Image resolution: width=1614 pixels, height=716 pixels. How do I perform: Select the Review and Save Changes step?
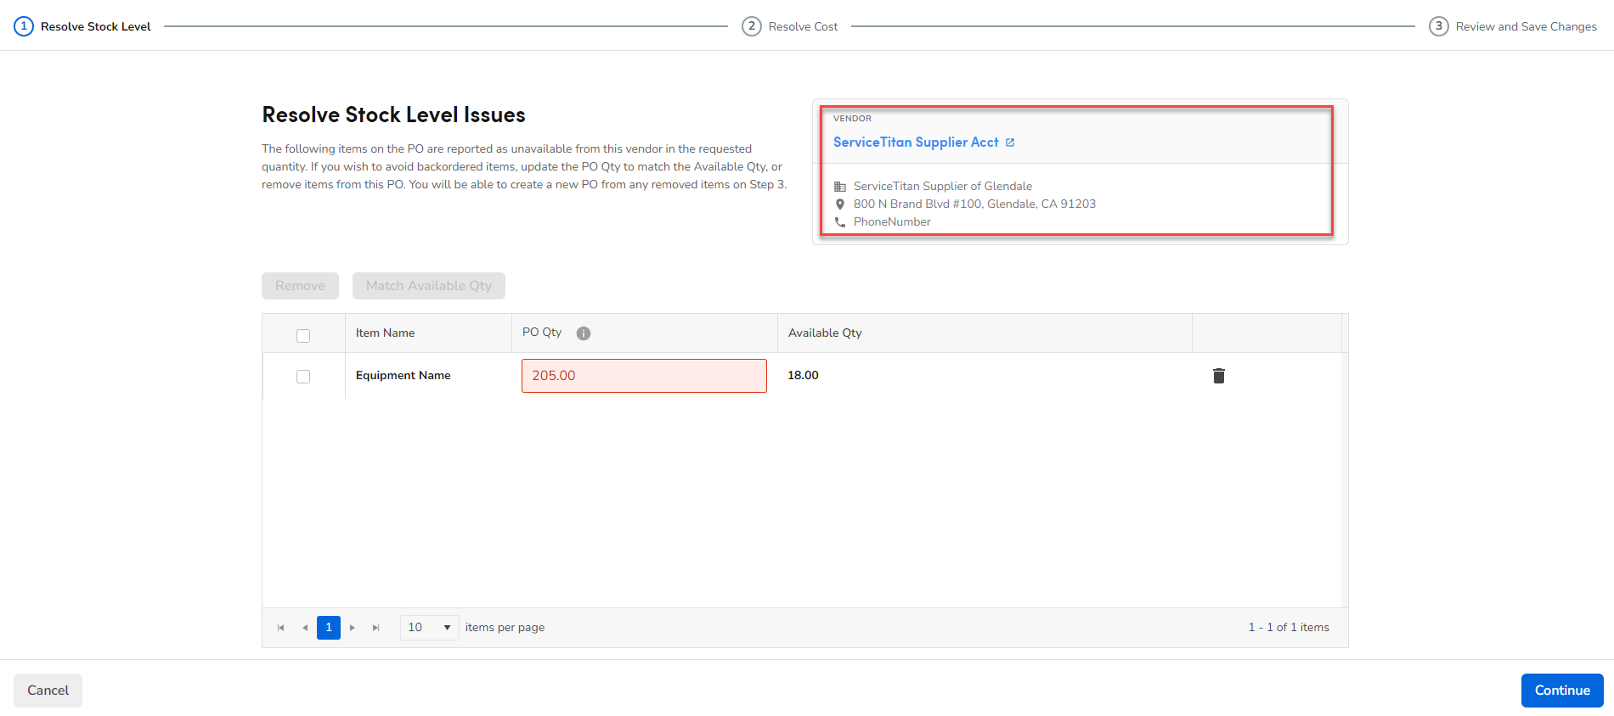point(1513,26)
